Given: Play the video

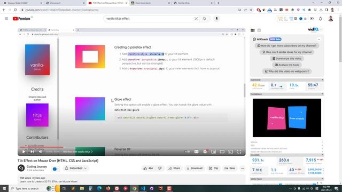Looking at the screenshot, I should coord(24,151).
